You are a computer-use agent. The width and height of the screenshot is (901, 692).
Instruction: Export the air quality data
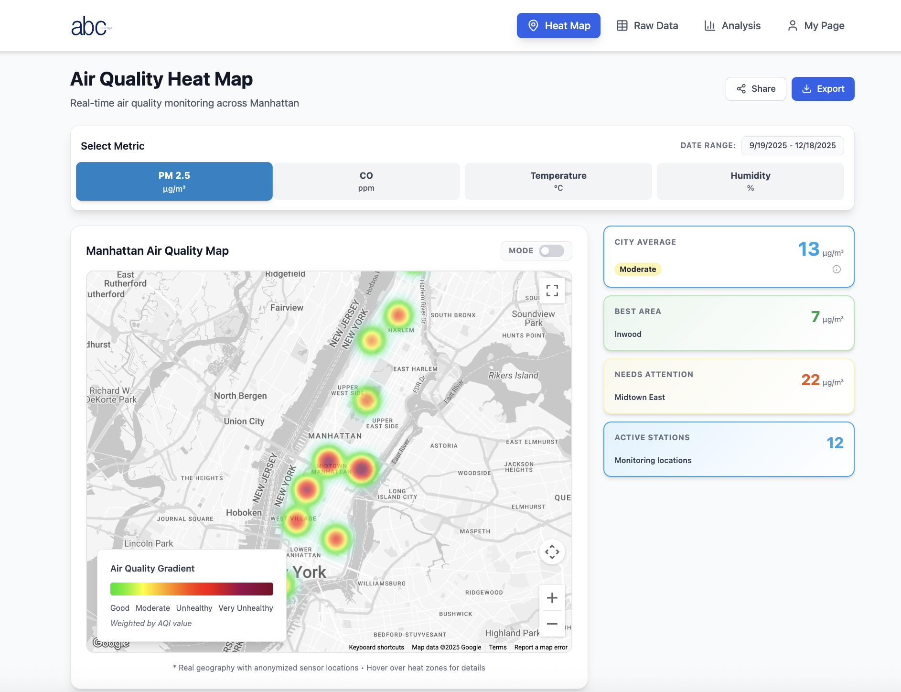[x=823, y=89]
